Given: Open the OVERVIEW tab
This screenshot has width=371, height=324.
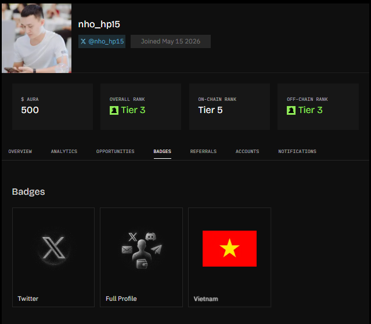Looking at the screenshot, I should (x=20, y=151).
